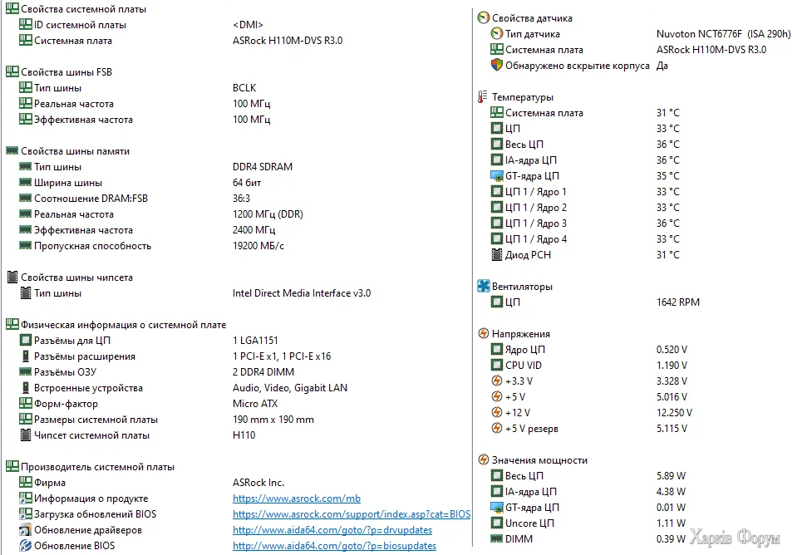This screenshot has height=555, width=792.
Task: Click the icon next to 'Обновление драйверов'
Action: 25,530
